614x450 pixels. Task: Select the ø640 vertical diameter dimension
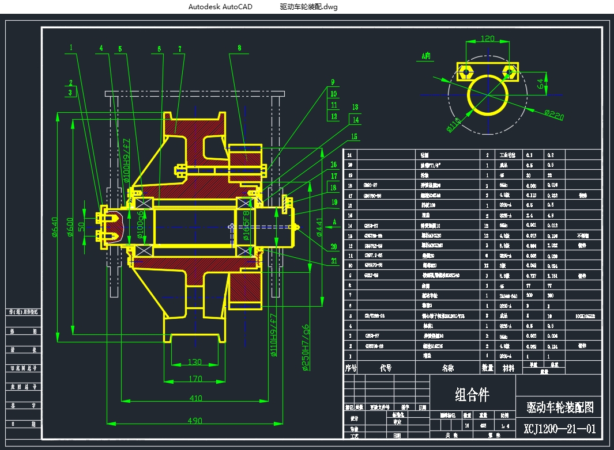[55, 227]
